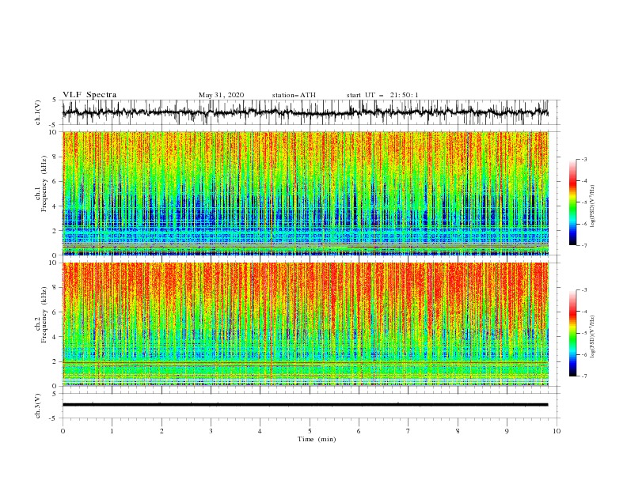627x484 pixels.
Task: Click the "9" minute tick on the time axis
Action: [x=507, y=431]
